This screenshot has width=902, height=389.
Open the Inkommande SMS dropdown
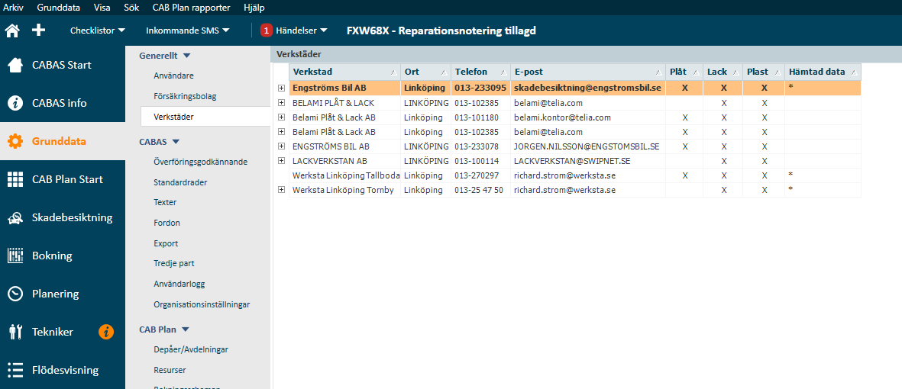[187, 31]
